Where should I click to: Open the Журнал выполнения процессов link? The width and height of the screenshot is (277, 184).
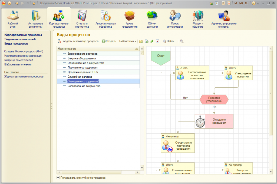[24, 77]
